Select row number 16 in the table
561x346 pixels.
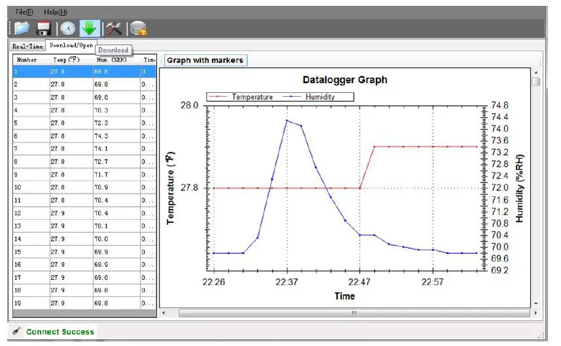coord(84,265)
